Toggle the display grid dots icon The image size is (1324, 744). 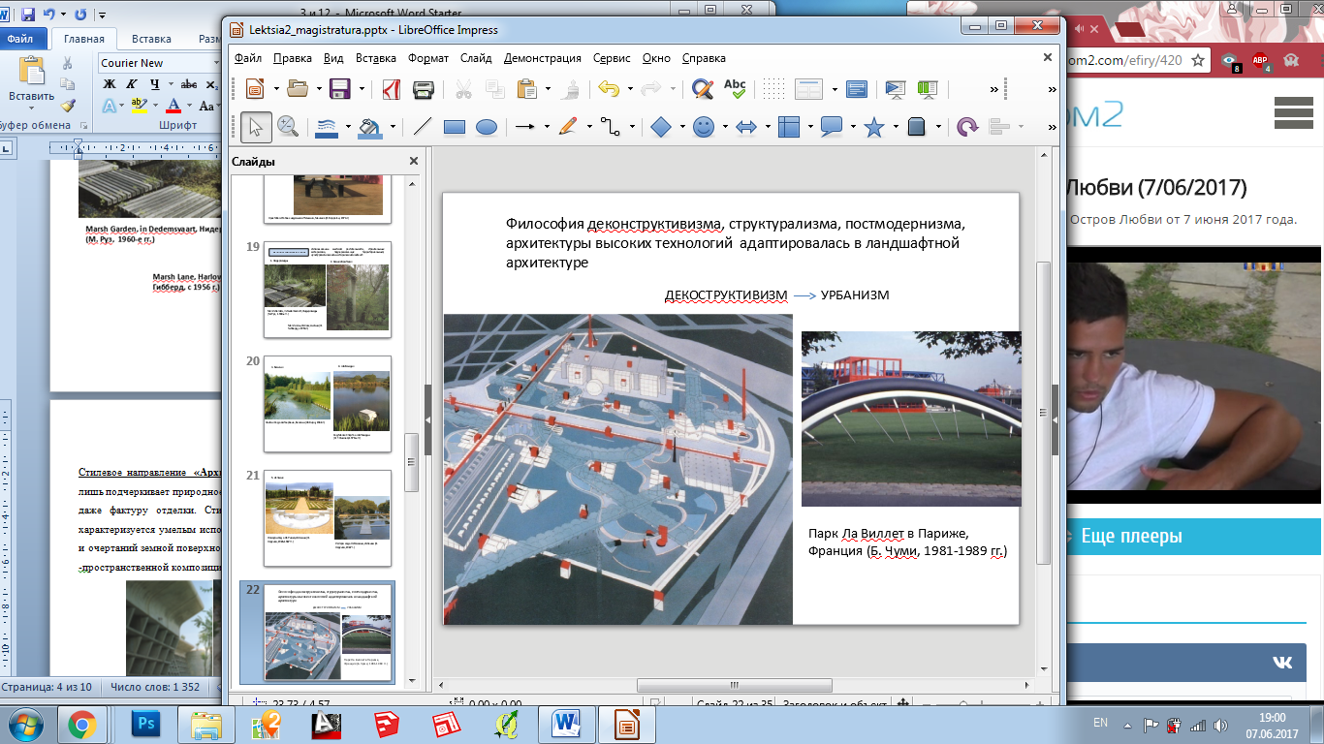pos(774,89)
